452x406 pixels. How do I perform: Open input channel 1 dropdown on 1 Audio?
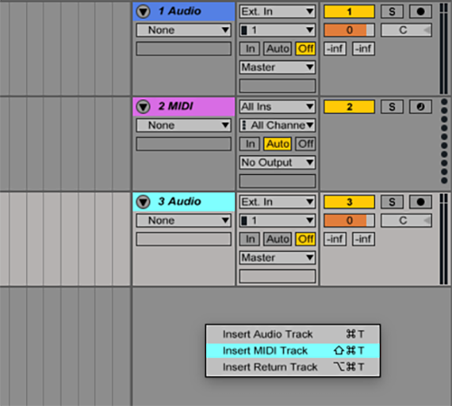[278, 30]
